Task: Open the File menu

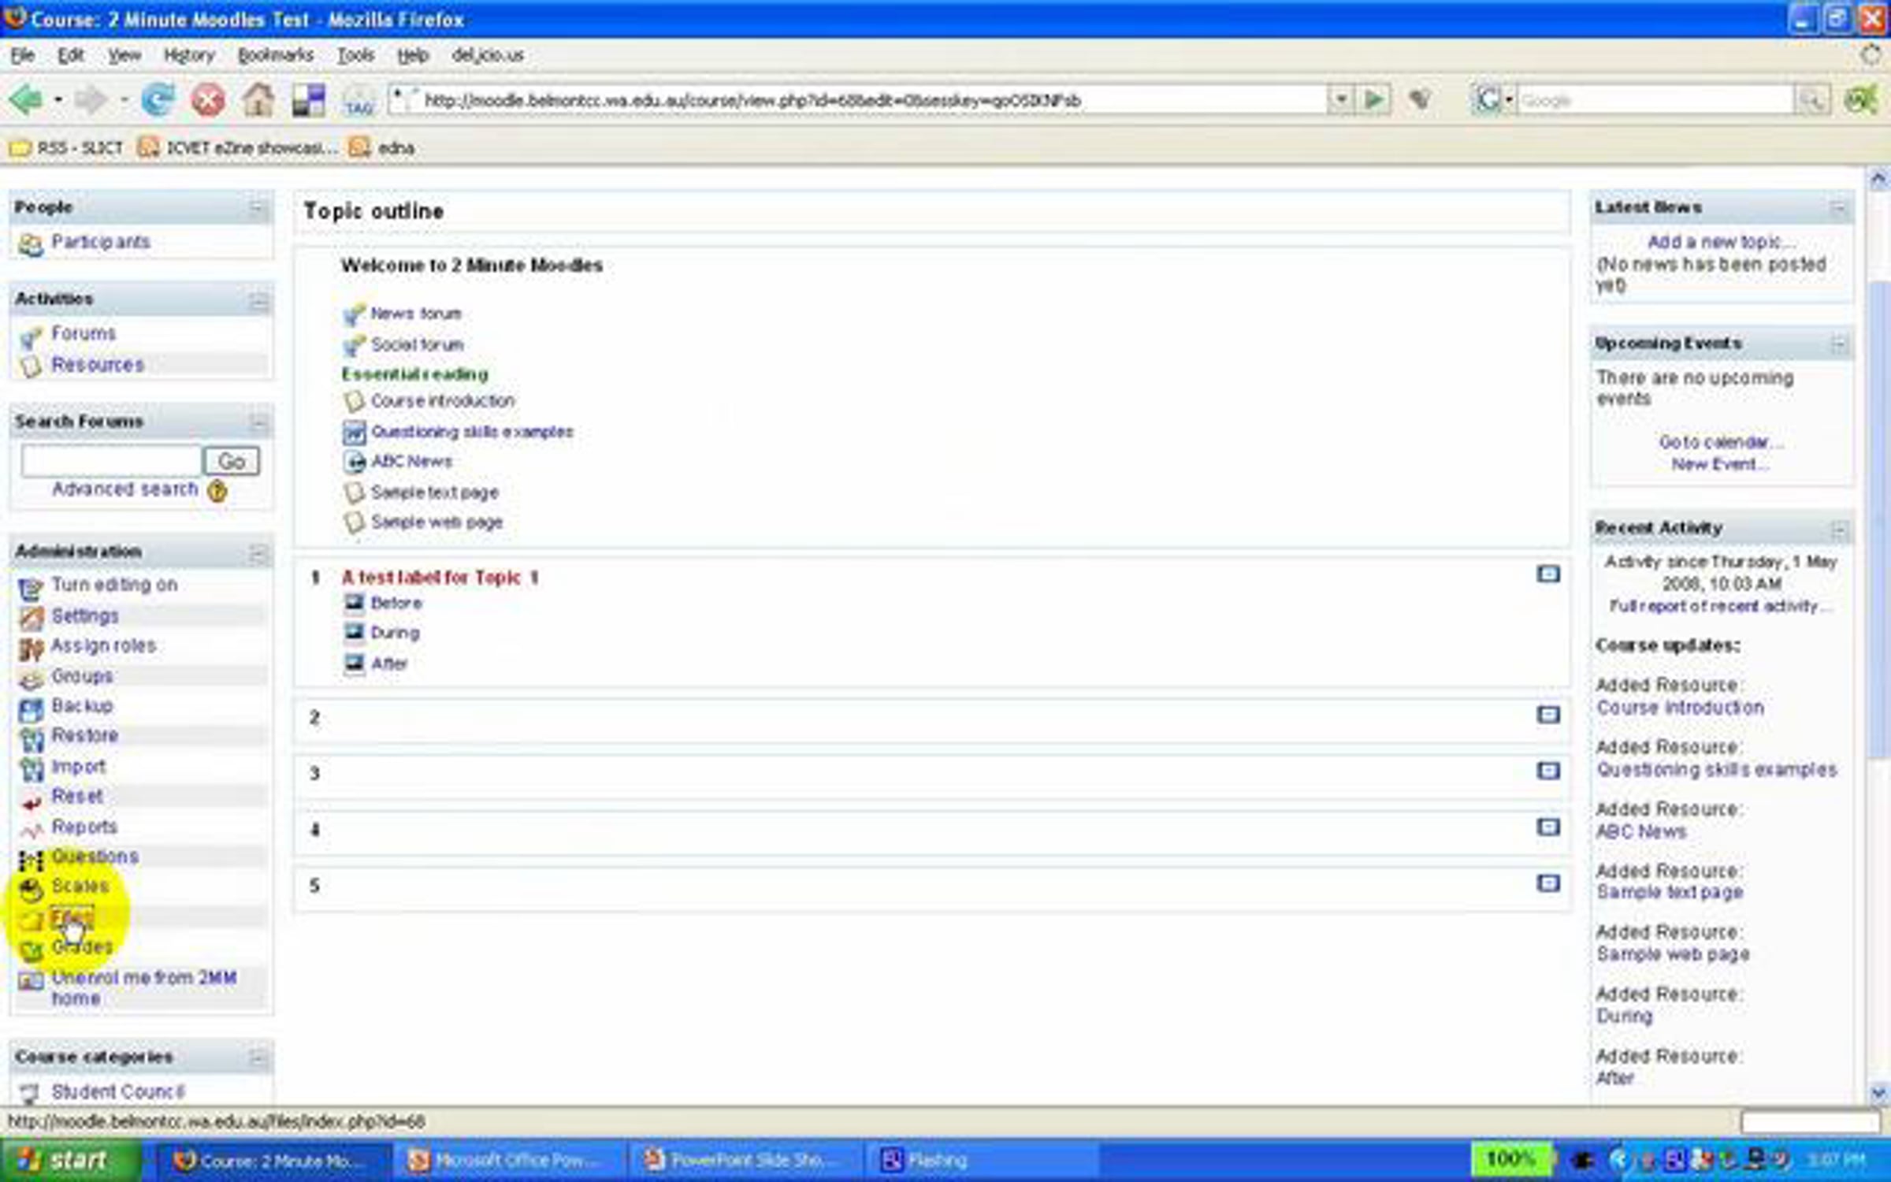Action: pos(22,55)
